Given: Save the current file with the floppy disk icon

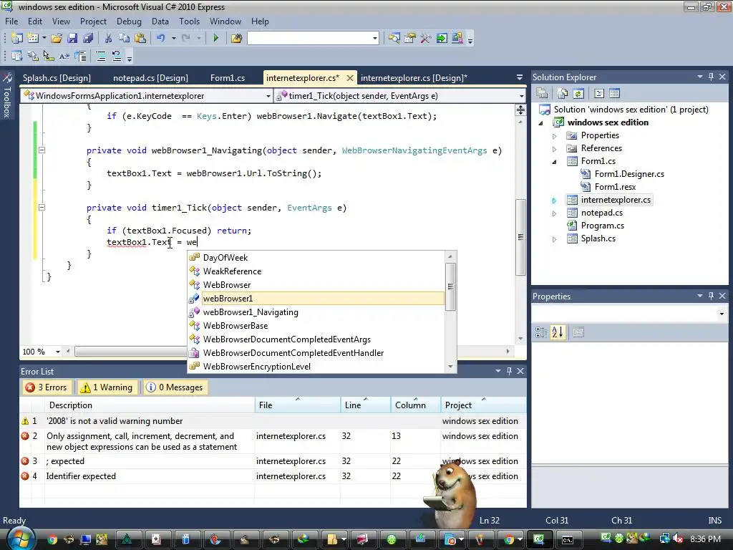Looking at the screenshot, I should tap(72, 39).
